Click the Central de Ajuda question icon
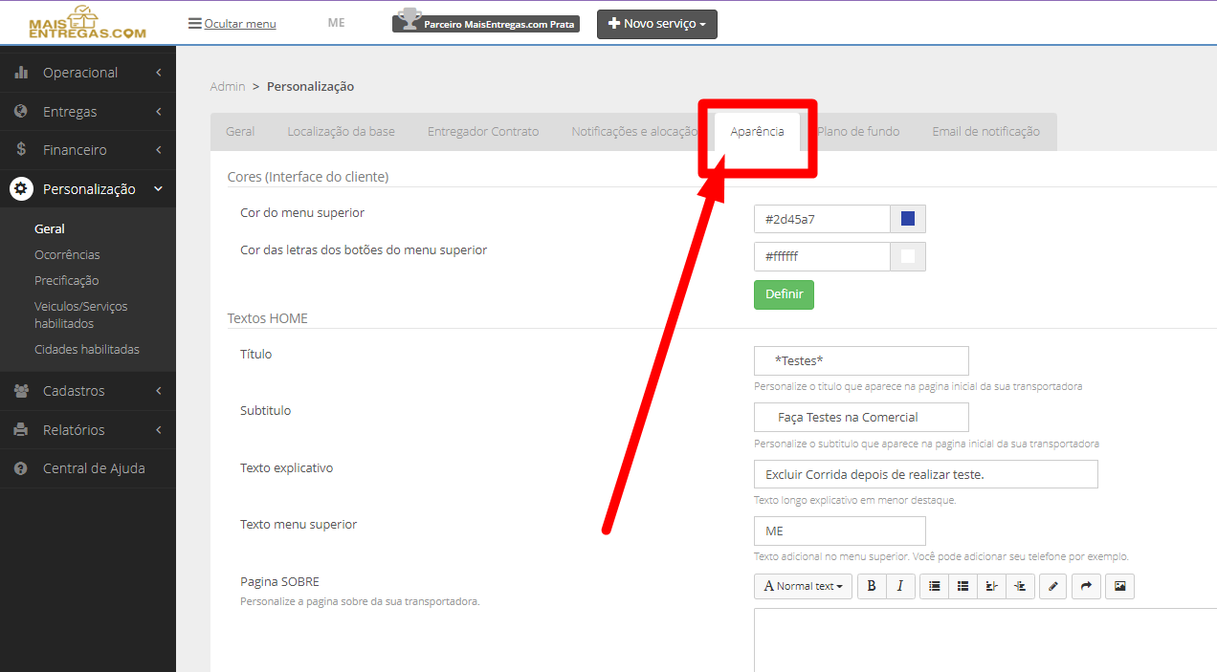 [x=21, y=468]
